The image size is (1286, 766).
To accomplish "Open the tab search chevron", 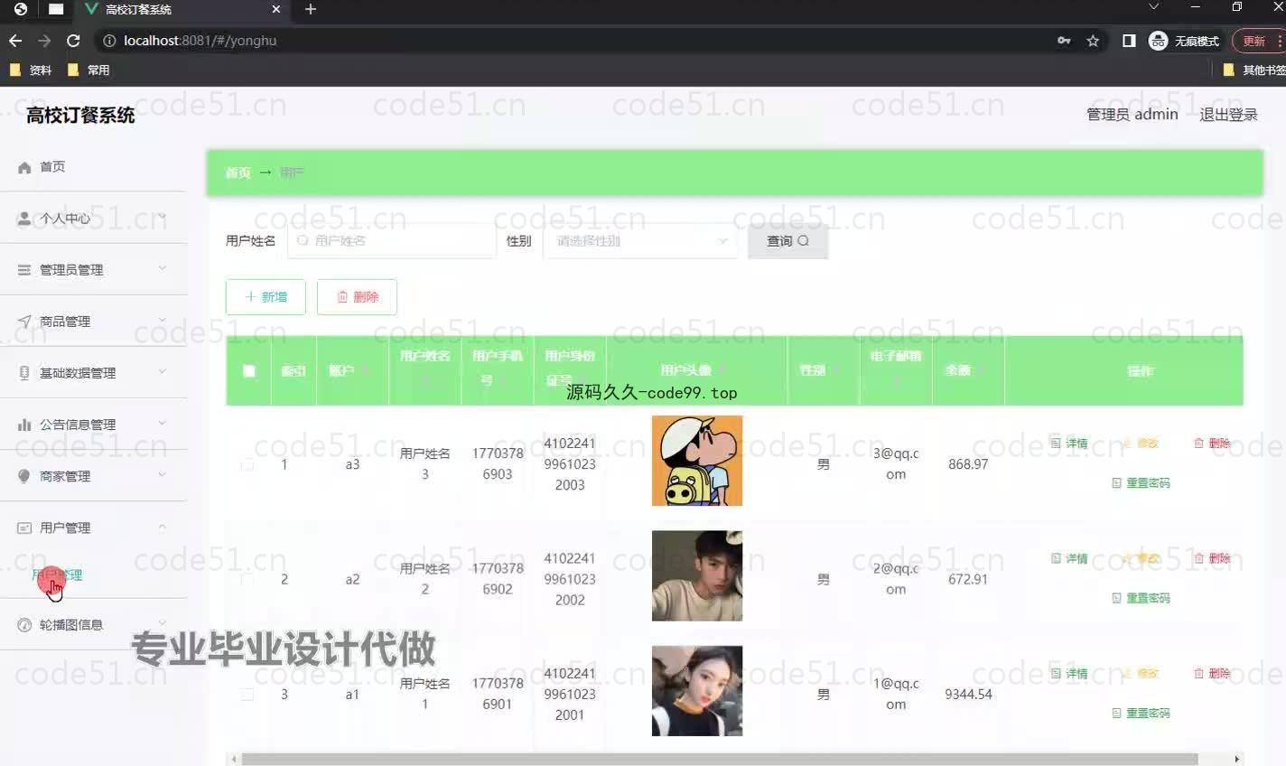I will [x=1153, y=7].
